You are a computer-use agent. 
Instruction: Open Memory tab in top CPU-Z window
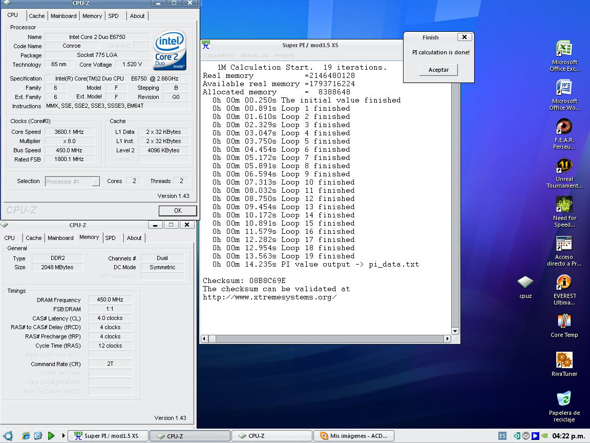(92, 16)
